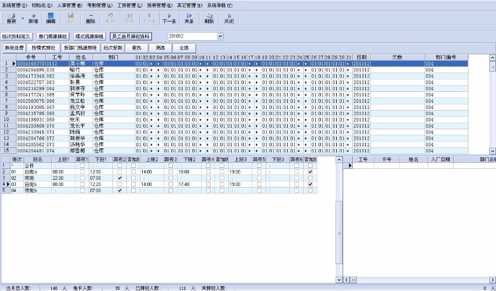The width and height of the screenshot is (496, 291).
Task: Click scroll up arrow of shift list panel
Action: pyautogui.click(x=339, y=160)
